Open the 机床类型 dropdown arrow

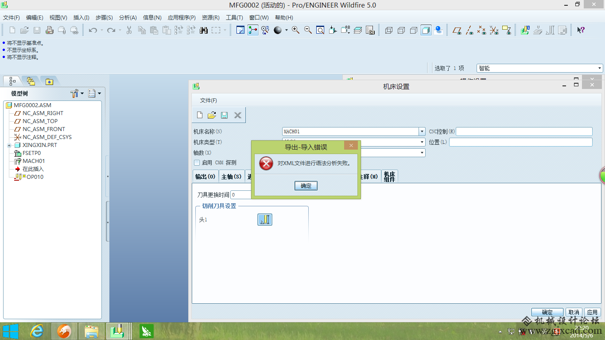point(422,142)
